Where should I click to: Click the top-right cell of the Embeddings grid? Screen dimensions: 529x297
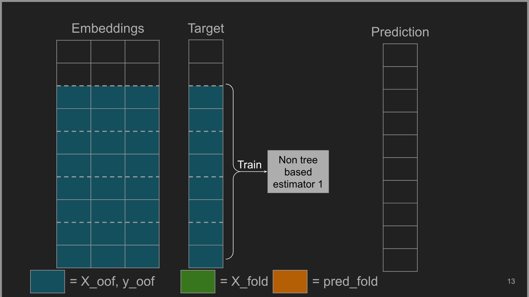coord(142,52)
